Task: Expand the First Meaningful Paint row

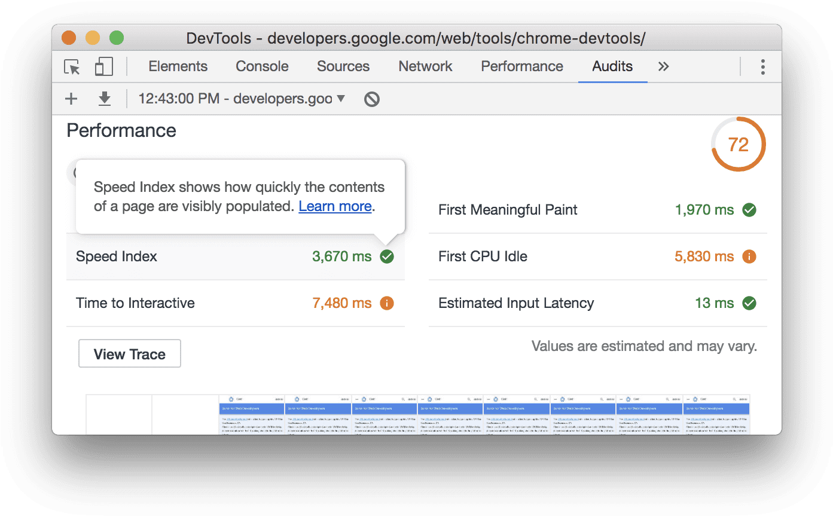Action: coord(598,210)
